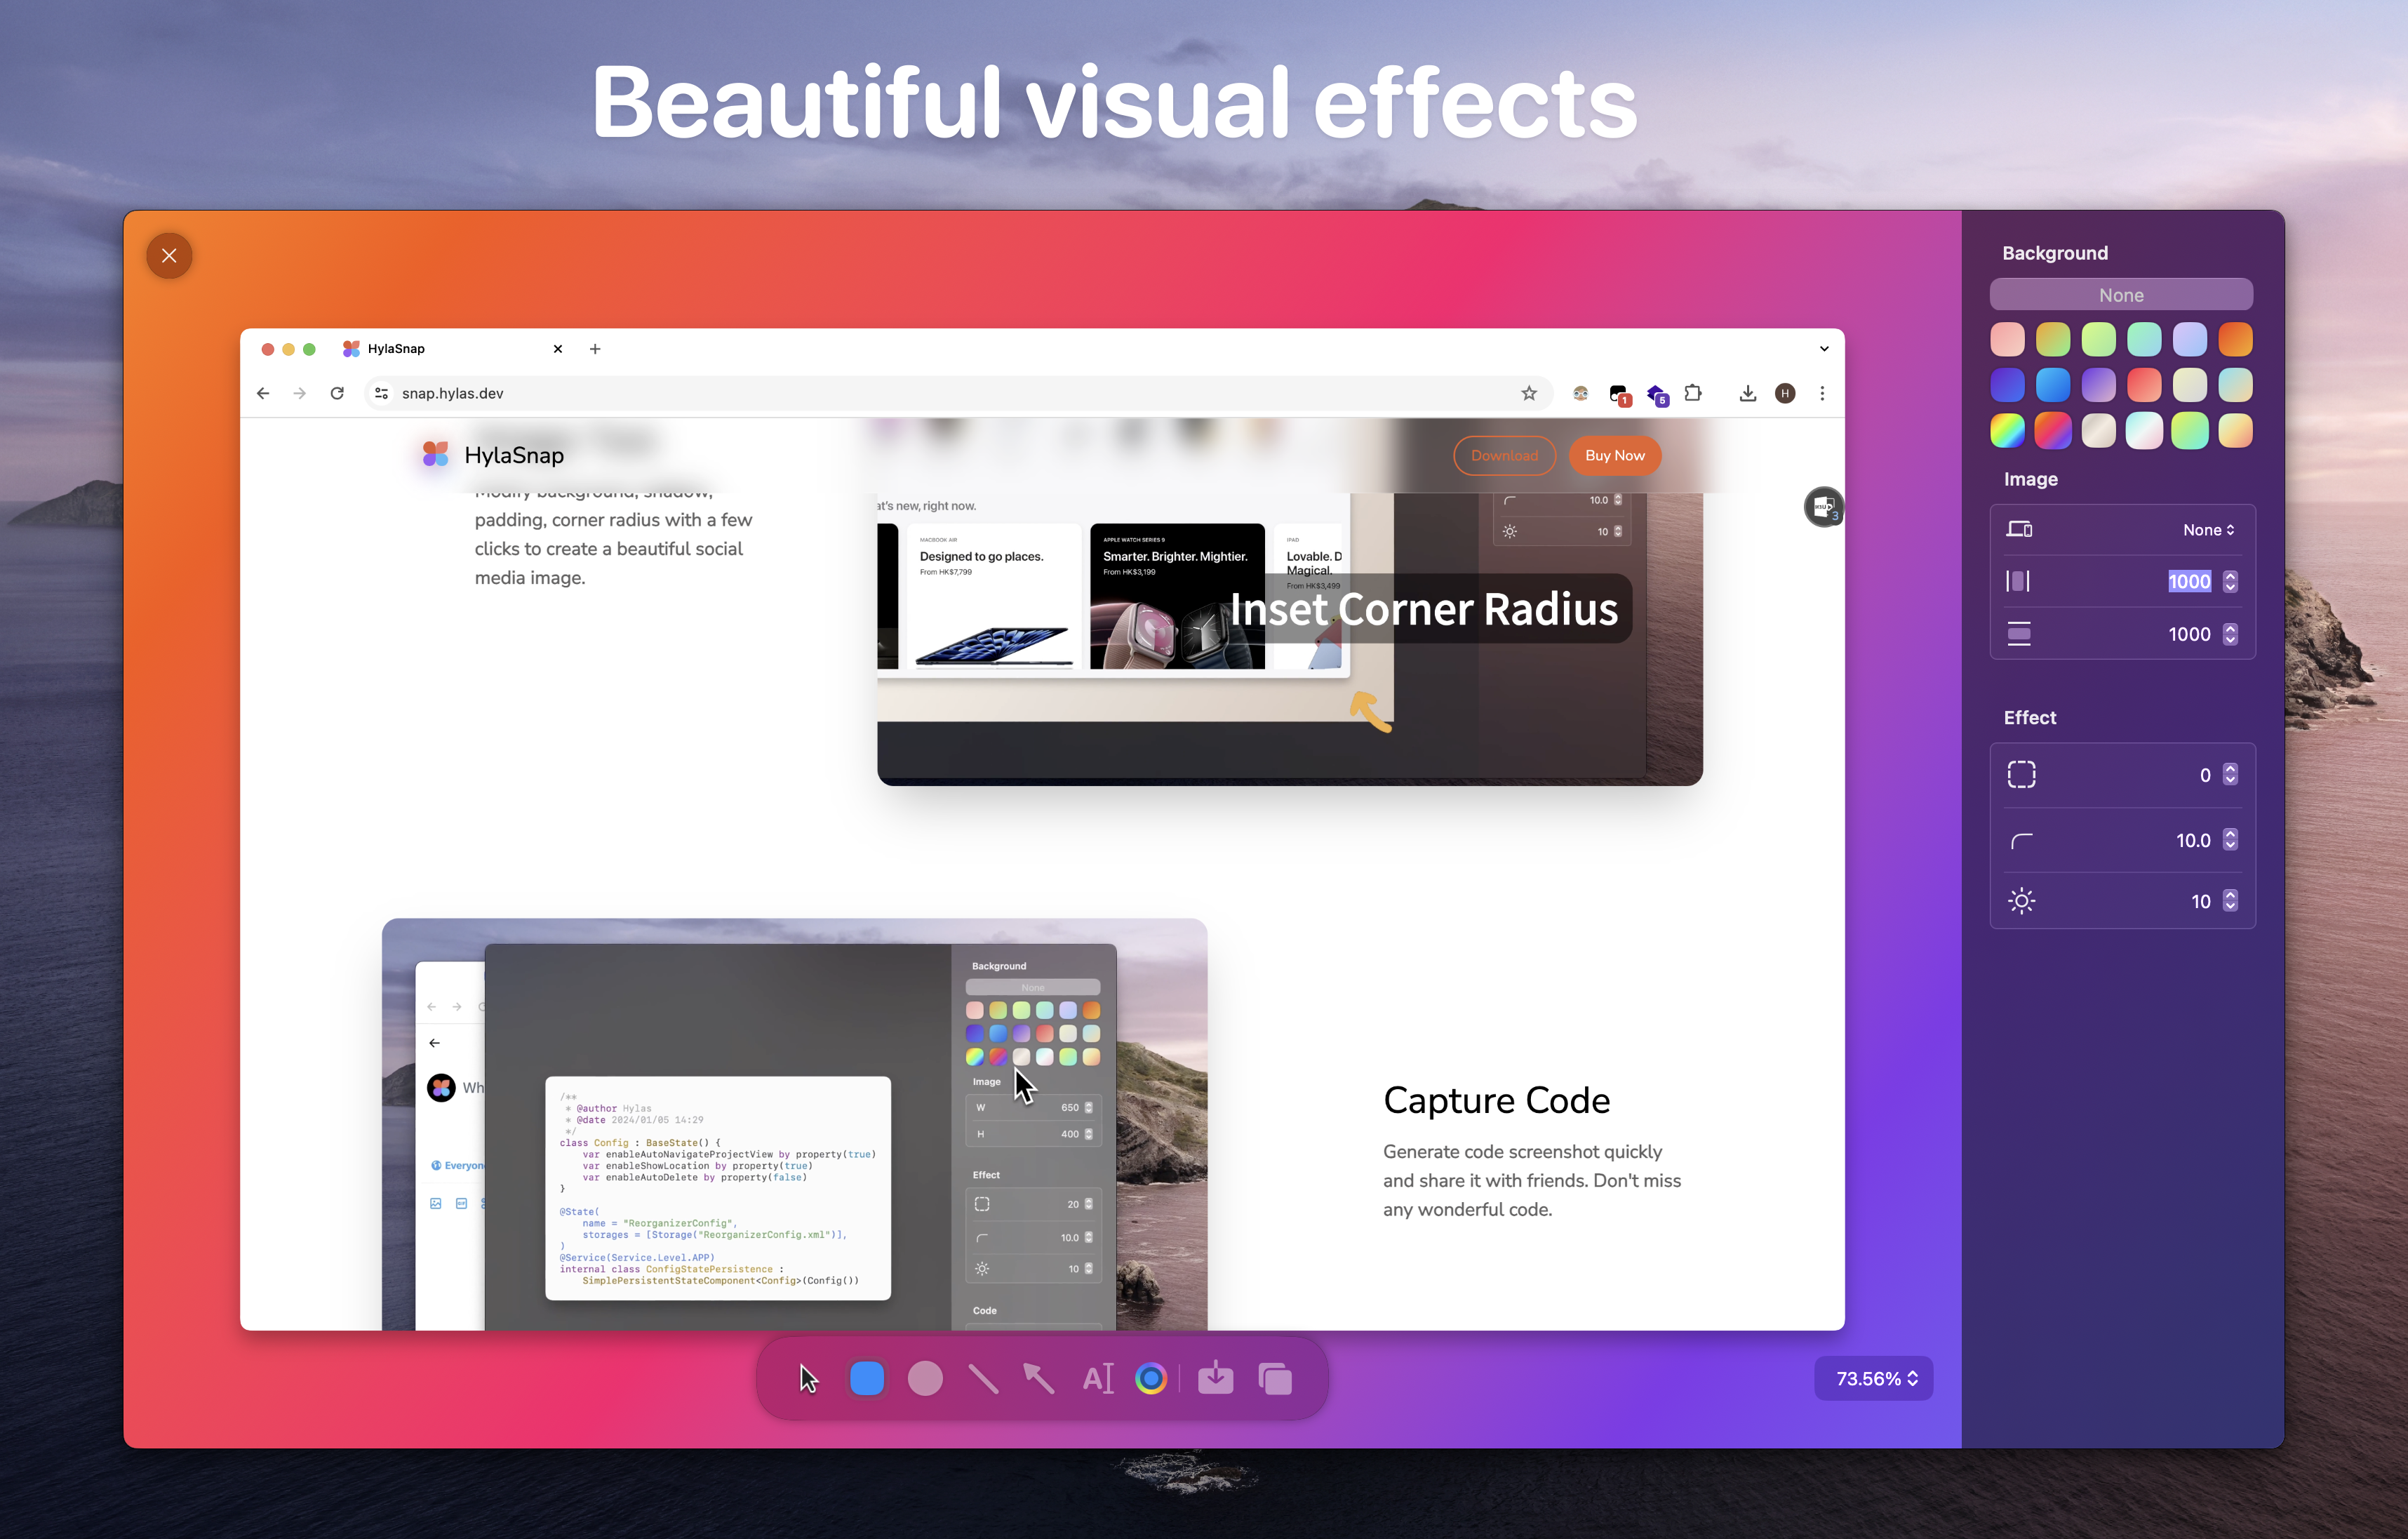Click the Download button on HylaSnap page

pos(1504,455)
